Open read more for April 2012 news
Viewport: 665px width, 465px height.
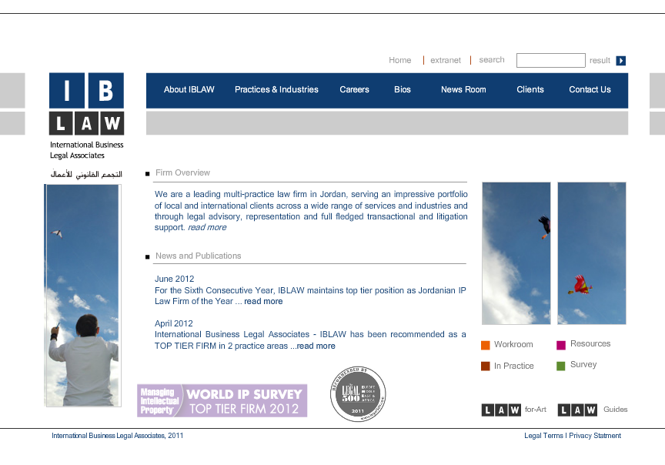click(316, 346)
